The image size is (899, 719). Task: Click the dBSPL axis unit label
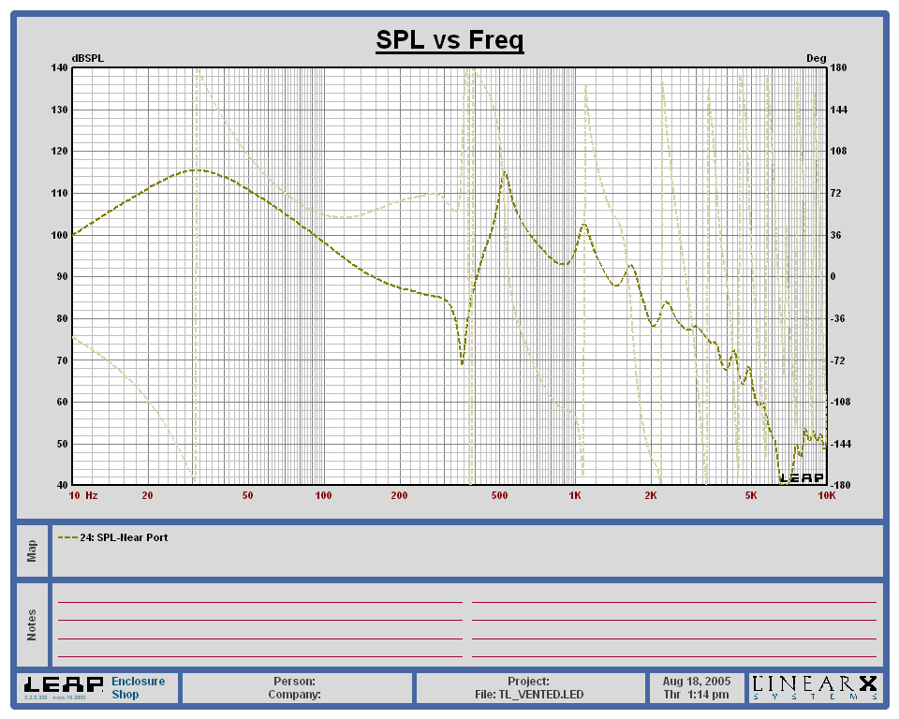[x=88, y=58]
